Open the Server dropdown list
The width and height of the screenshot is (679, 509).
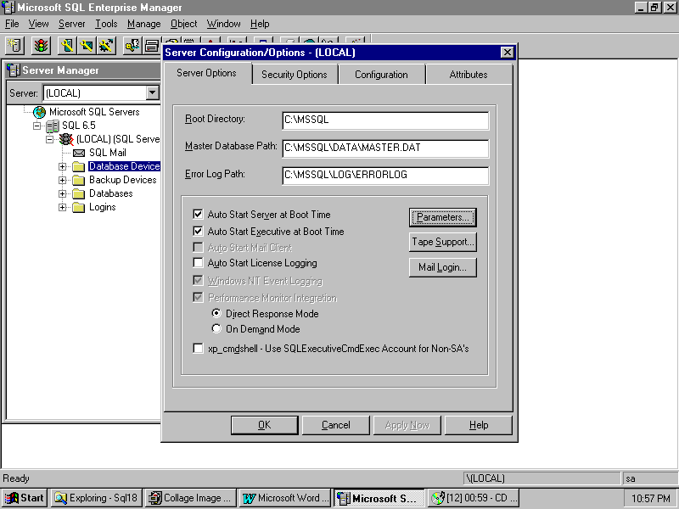pyautogui.click(x=153, y=92)
